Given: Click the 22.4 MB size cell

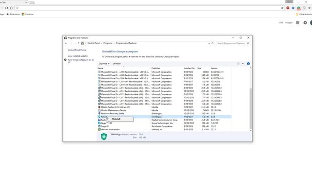Looking at the screenshot, I should coord(205,101).
